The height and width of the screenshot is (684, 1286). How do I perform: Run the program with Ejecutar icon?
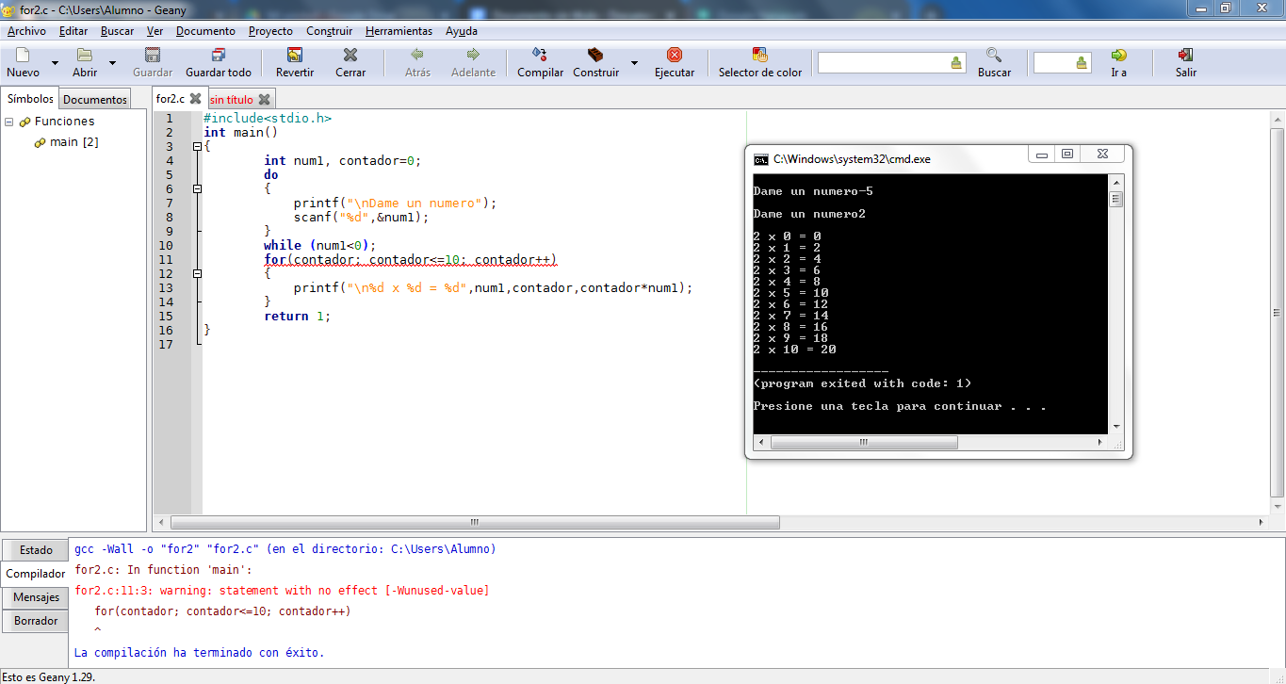coord(675,55)
